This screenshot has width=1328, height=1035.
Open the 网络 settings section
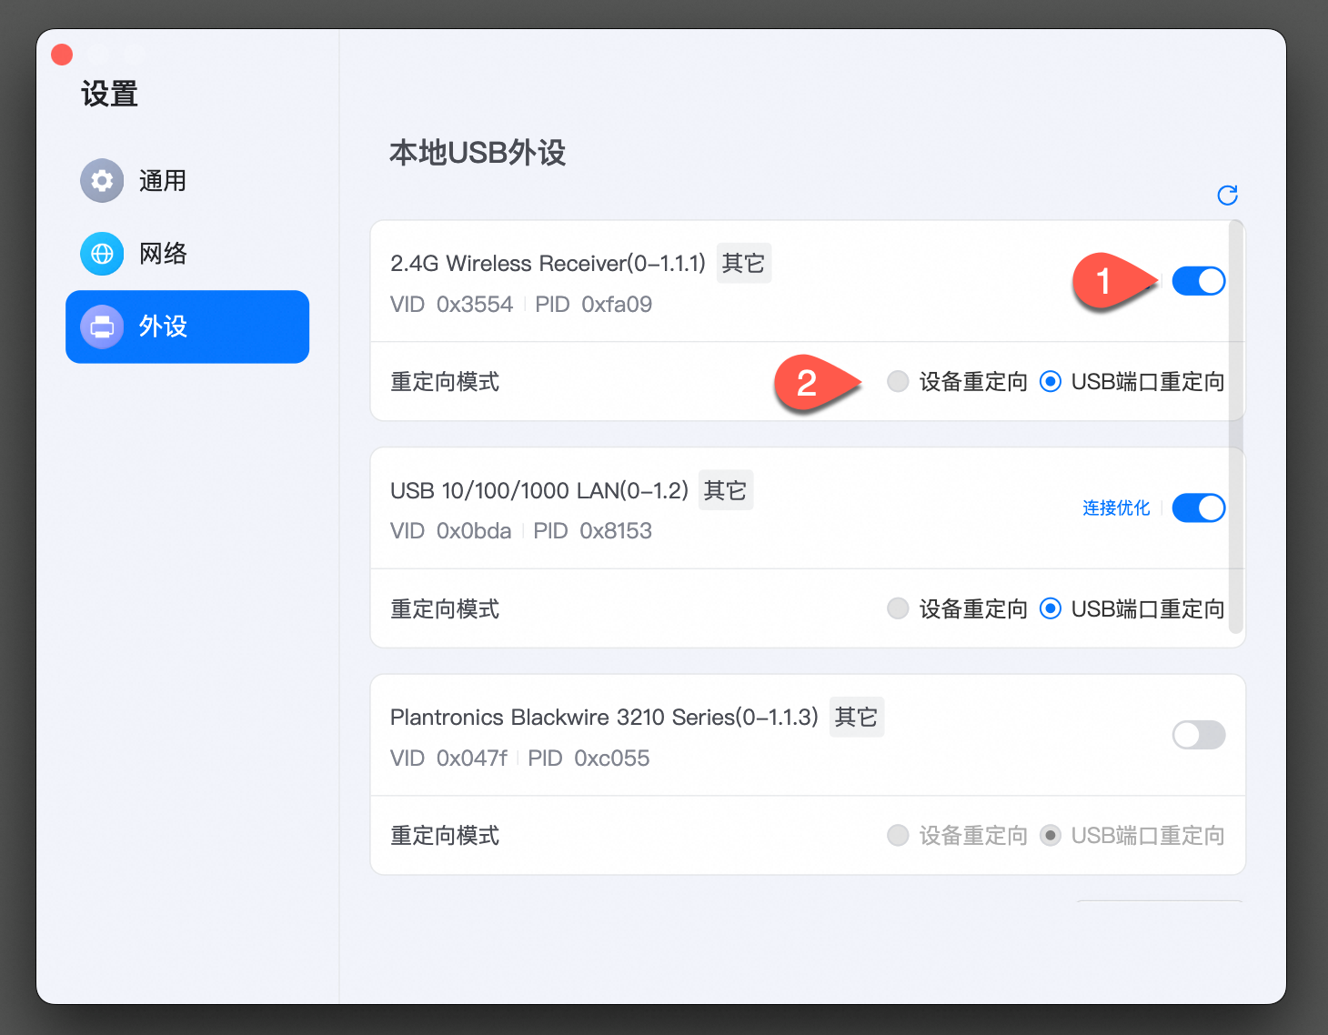(x=162, y=254)
